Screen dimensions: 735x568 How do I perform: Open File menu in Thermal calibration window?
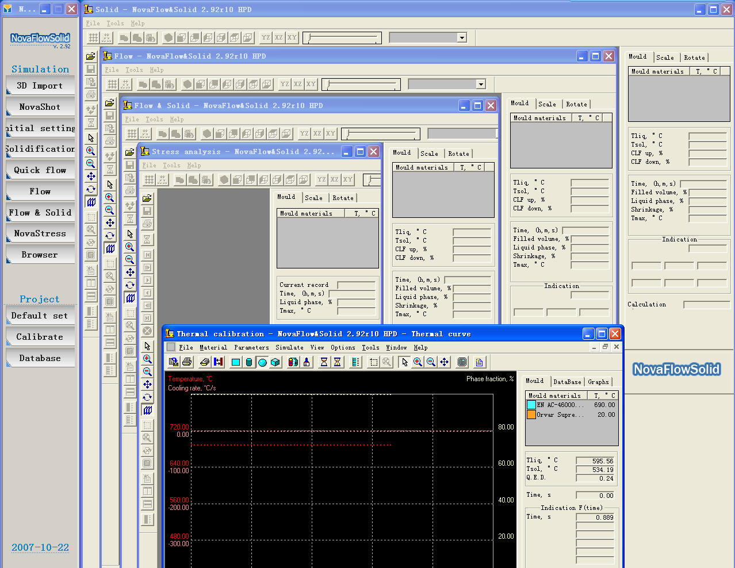coord(186,348)
